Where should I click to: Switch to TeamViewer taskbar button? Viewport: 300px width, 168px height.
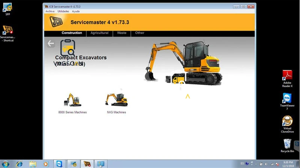[59, 164]
